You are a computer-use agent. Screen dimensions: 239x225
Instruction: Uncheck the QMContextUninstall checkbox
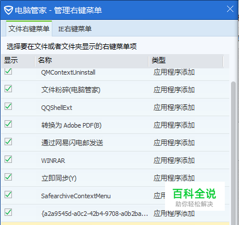point(8,71)
